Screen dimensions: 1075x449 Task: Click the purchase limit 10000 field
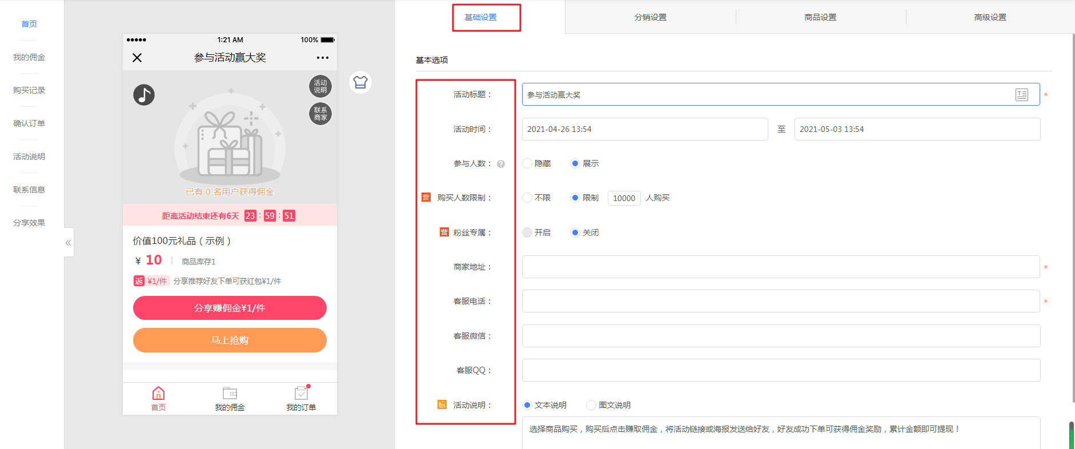(x=624, y=198)
